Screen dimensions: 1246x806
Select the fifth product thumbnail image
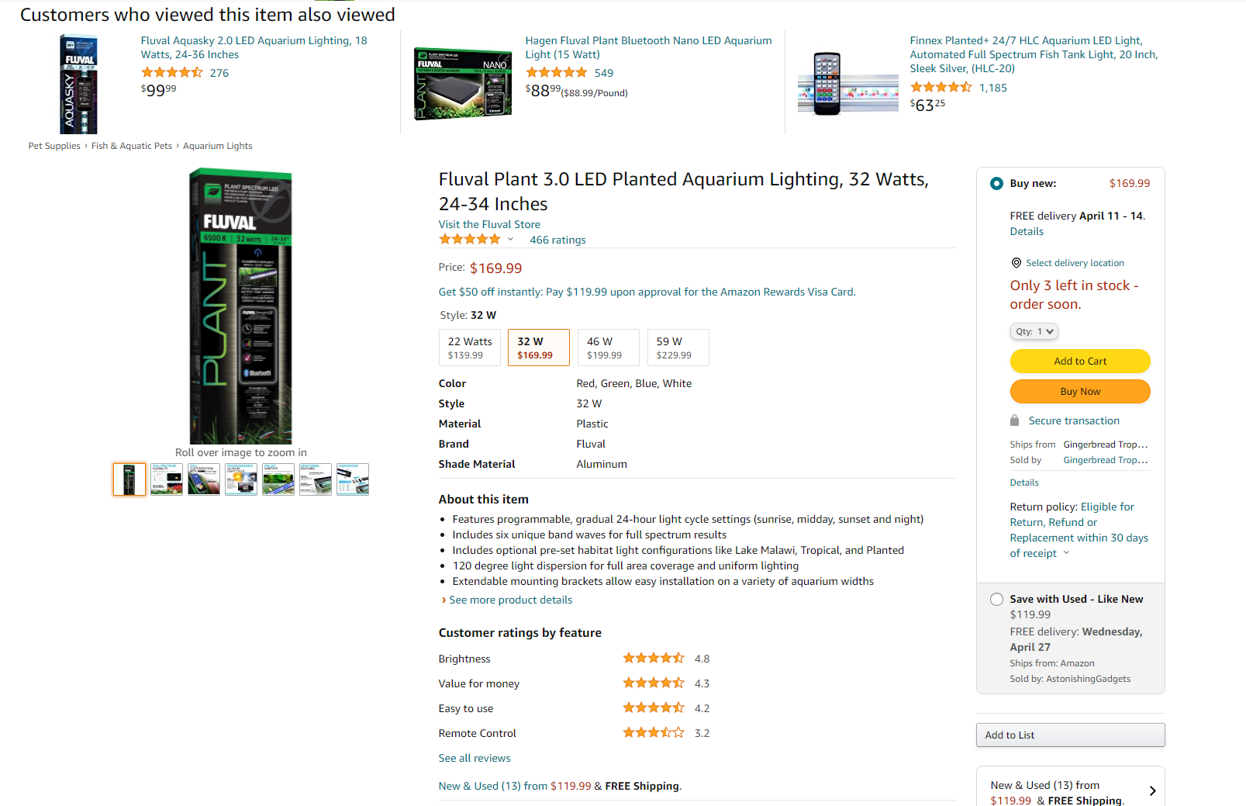point(278,479)
